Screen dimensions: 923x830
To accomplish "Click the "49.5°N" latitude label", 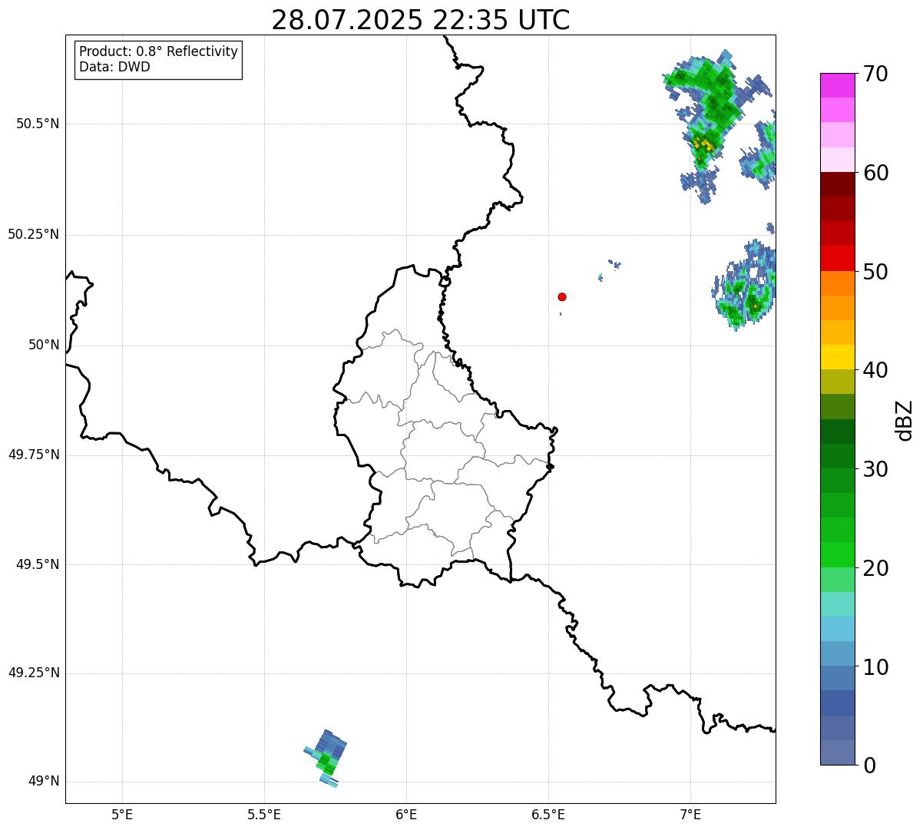I will (x=38, y=564).
